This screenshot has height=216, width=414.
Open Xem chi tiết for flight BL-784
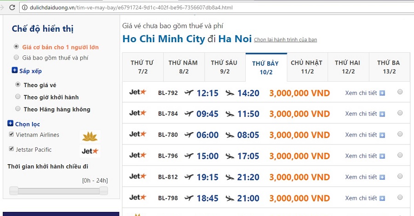361,114
